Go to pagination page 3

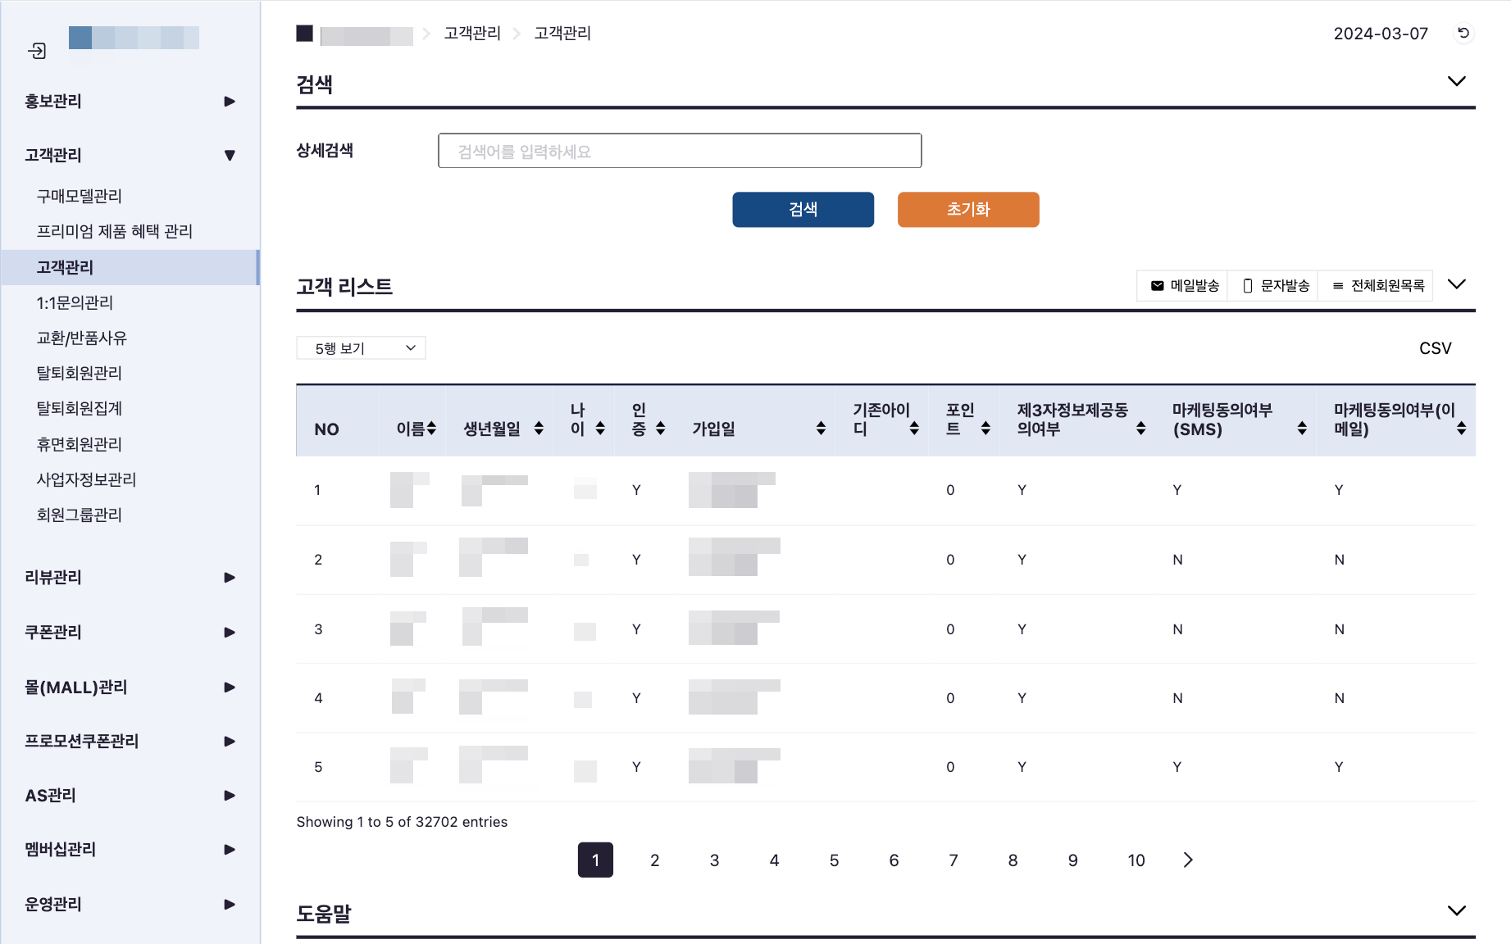click(715, 860)
